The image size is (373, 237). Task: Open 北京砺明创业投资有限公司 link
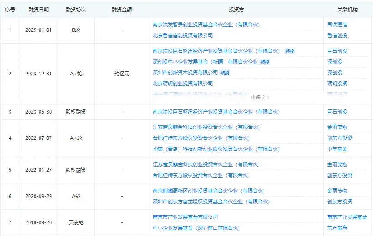(x=183, y=84)
